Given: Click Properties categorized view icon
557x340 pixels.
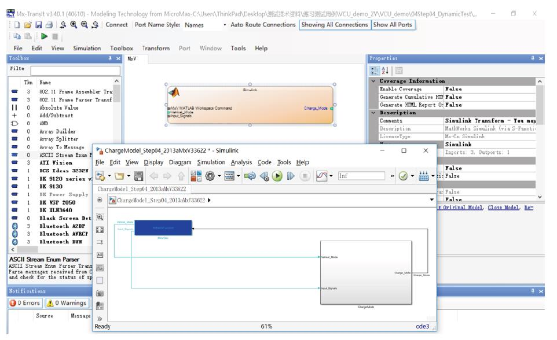Looking at the screenshot, I should coord(375,71).
